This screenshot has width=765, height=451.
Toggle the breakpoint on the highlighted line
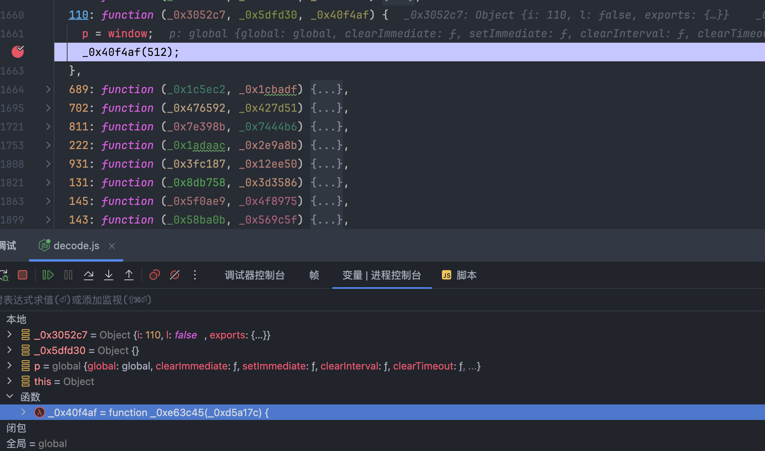click(x=17, y=52)
